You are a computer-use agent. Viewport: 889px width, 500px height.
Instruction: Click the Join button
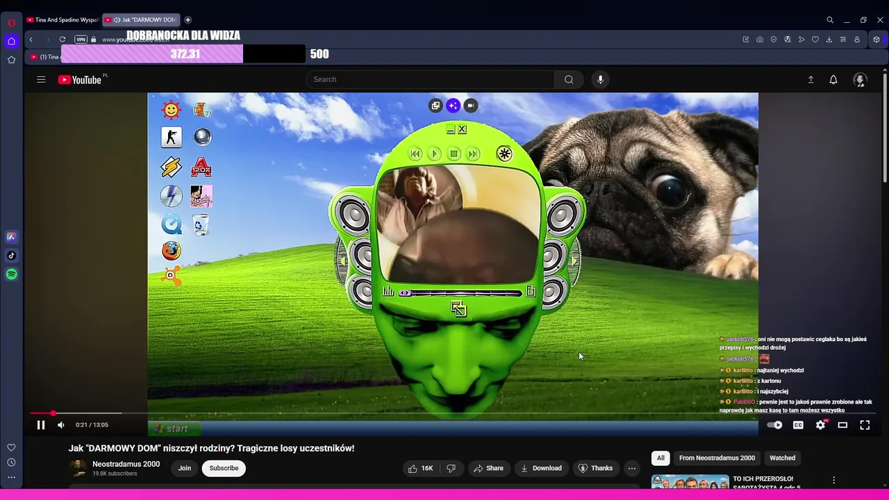(185, 468)
